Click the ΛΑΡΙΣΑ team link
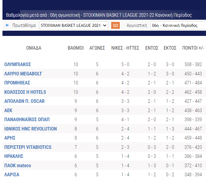206x179 pixels. (x=12, y=175)
